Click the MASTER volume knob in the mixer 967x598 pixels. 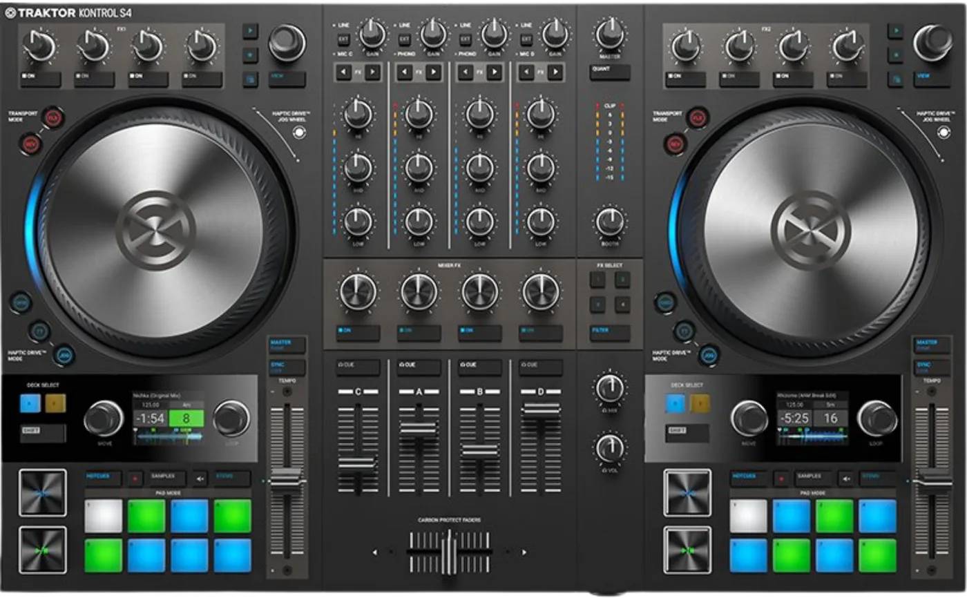[x=609, y=33]
